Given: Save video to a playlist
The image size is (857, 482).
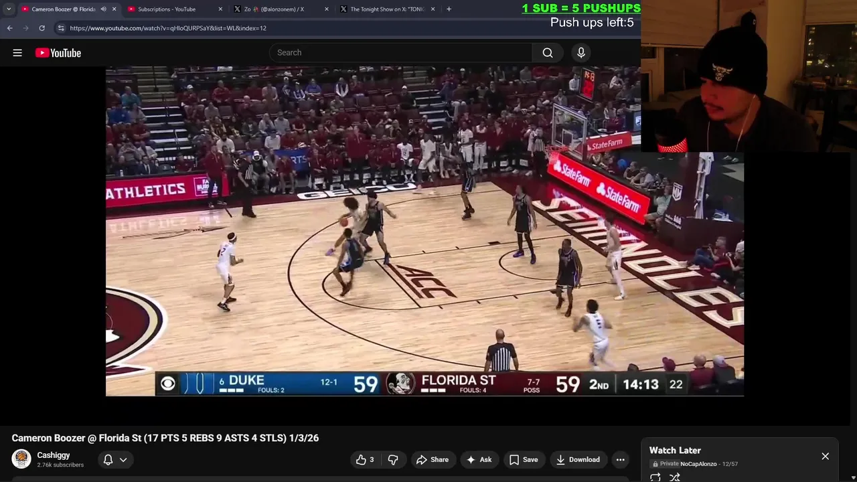Looking at the screenshot, I should [524, 459].
